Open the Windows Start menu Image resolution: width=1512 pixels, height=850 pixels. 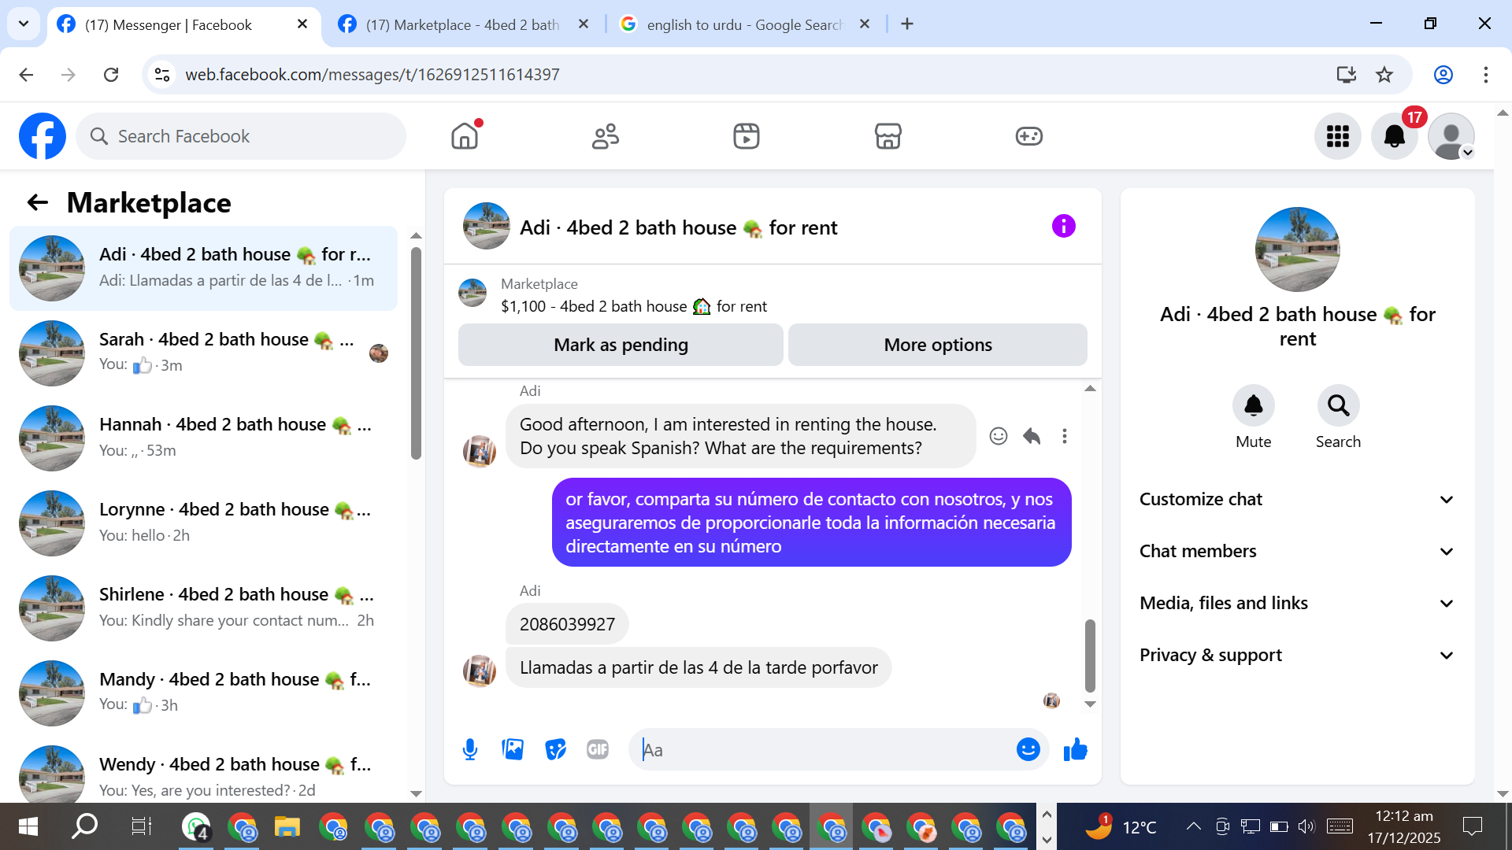click(28, 826)
